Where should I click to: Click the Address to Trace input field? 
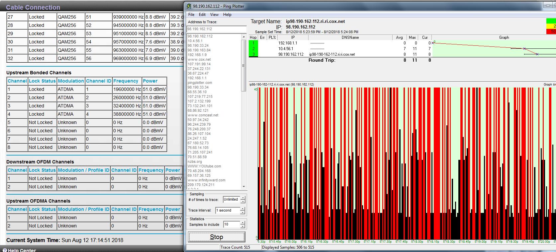pyautogui.click(x=216, y=29)
